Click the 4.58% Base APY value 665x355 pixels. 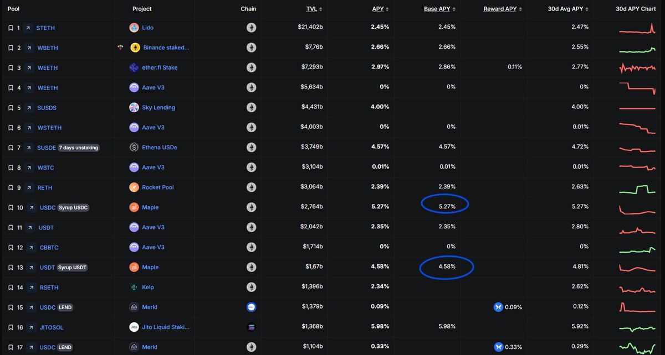(447, 267)
